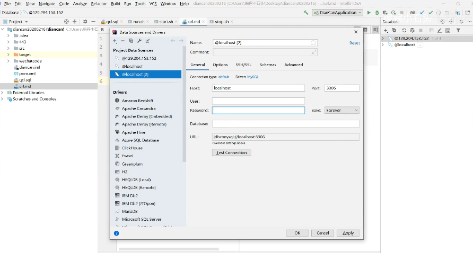
Task: Click color circle in Name field
Action: tap(313, 43)
